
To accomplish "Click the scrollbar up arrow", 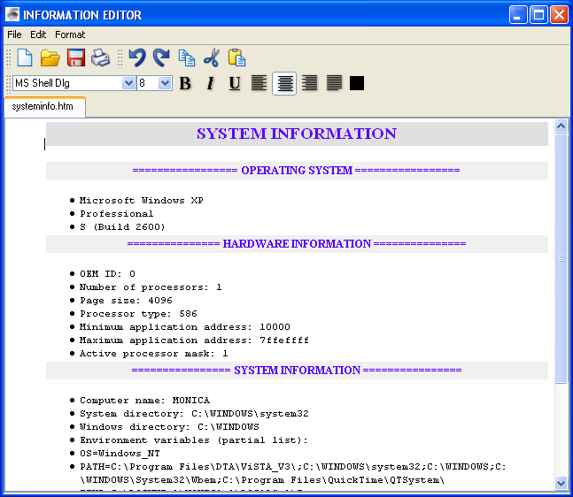I will pyautogui.click(x=561, y=126).
